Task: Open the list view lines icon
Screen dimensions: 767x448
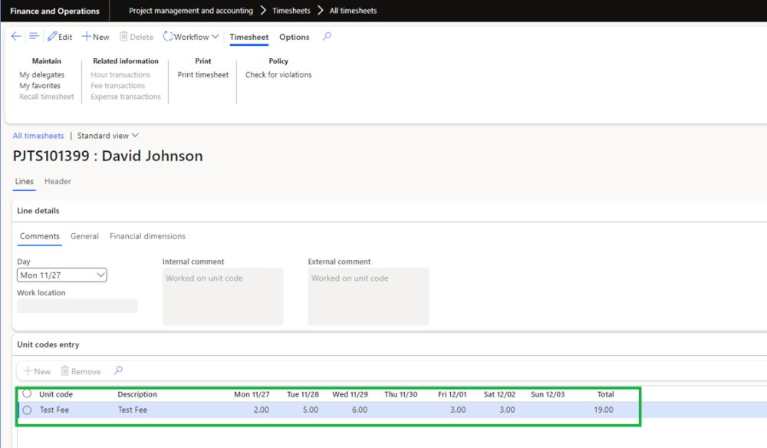Action: (x=34, y=36)
